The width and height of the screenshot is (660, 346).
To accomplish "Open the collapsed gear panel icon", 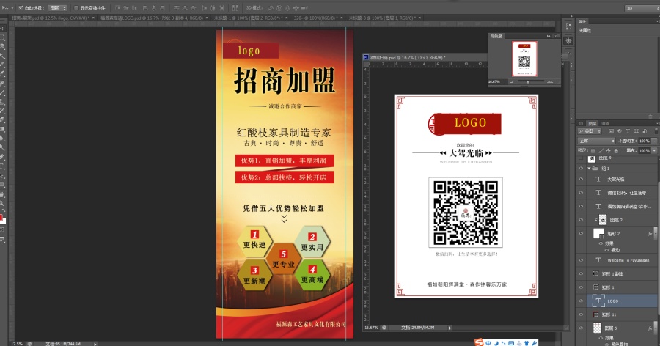I will (x=568, y=40).
